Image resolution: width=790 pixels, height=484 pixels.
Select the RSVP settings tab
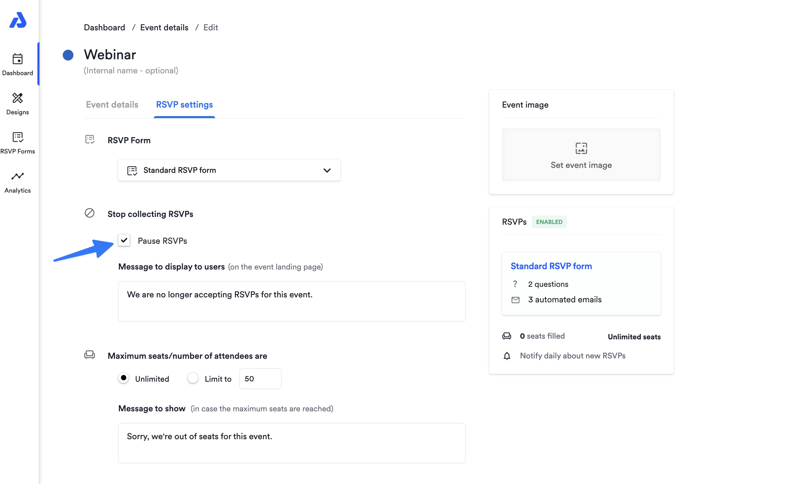tap(184, 105)
